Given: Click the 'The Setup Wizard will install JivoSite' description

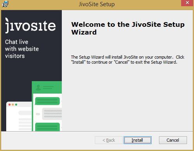Looking at the screenshot, I should click(x=128, y=59).
